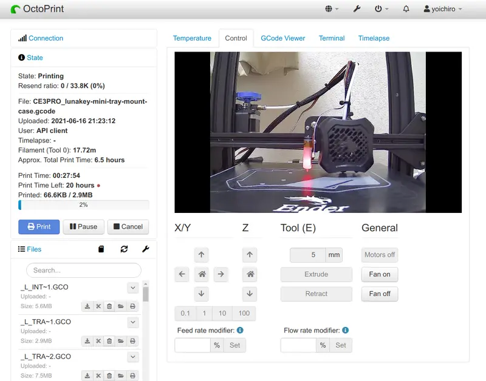Slice/cut icon for _L_INT~1.GCO
This screenshot has width=486, height=381.
pos(98,306)
